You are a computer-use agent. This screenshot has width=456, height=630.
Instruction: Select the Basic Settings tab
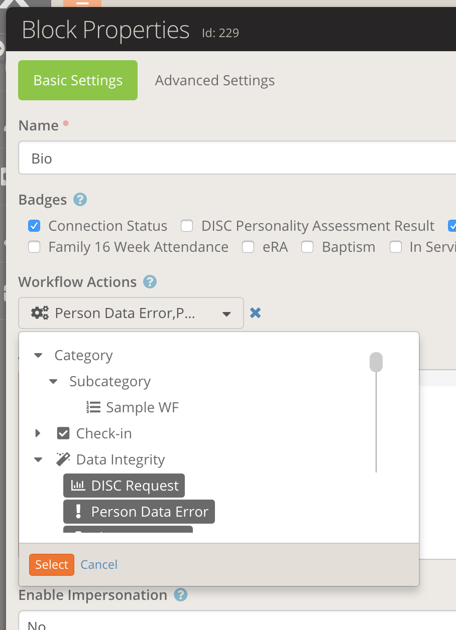tap(77, 80)
